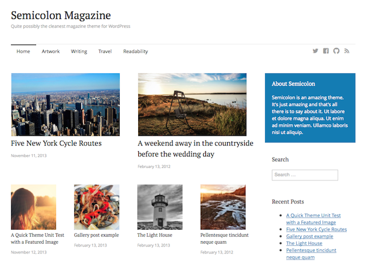Navigate to the Travel menu item

tap(105, 51)
